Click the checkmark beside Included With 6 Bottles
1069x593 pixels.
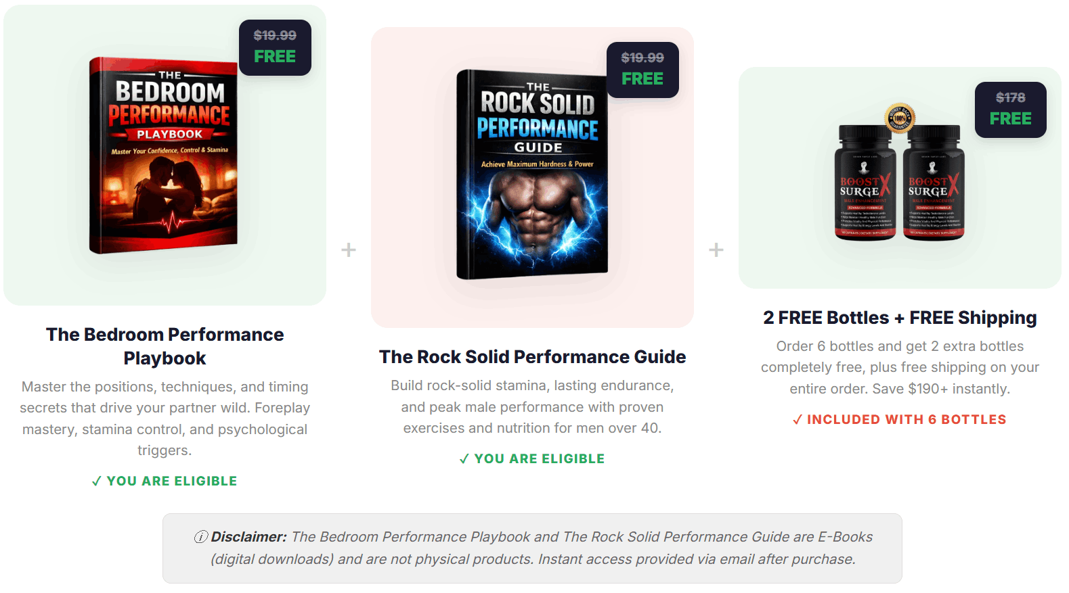(797, 420)
